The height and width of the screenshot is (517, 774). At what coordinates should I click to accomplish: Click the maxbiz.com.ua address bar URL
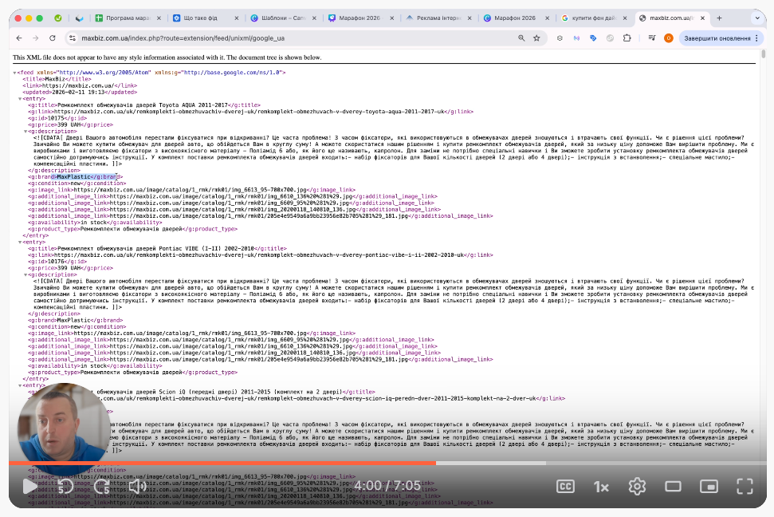coord(183,38)
